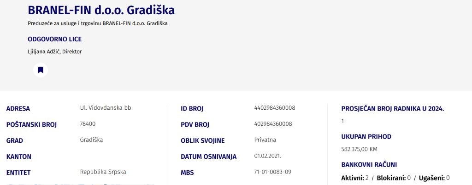
Task: Click the city value Gradiška
Action: [x=91, y=140]
